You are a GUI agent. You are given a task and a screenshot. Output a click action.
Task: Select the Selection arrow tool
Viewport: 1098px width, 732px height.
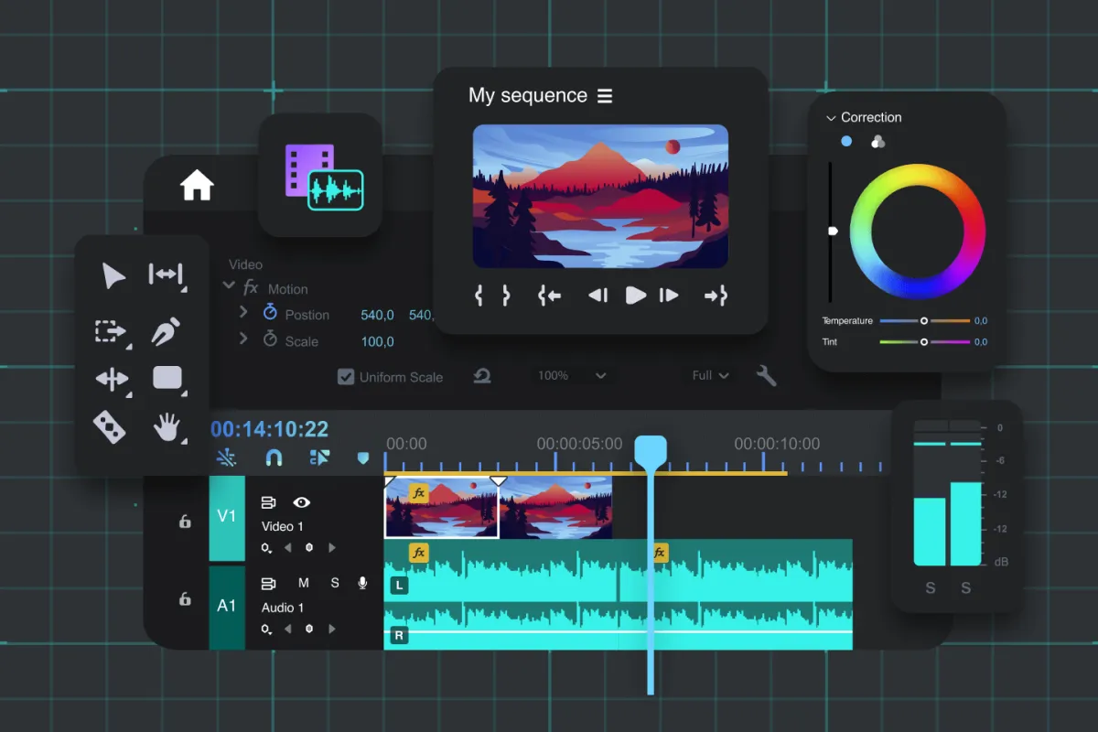coord(113,276)
